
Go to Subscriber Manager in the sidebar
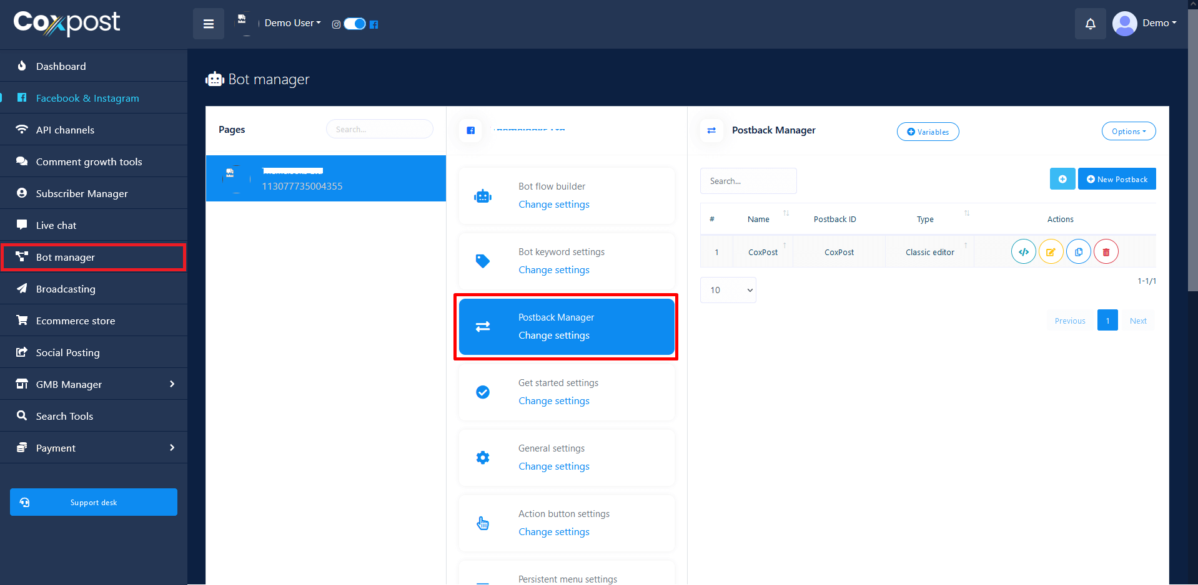click(x=82, y=193)
